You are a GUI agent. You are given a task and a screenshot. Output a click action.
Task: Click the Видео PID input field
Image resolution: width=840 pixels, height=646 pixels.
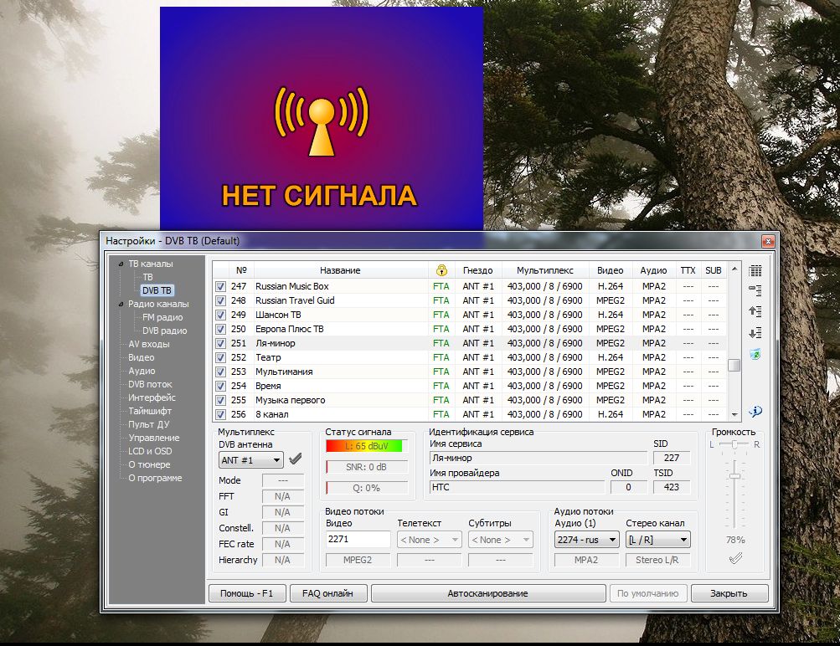pos(358,540)
